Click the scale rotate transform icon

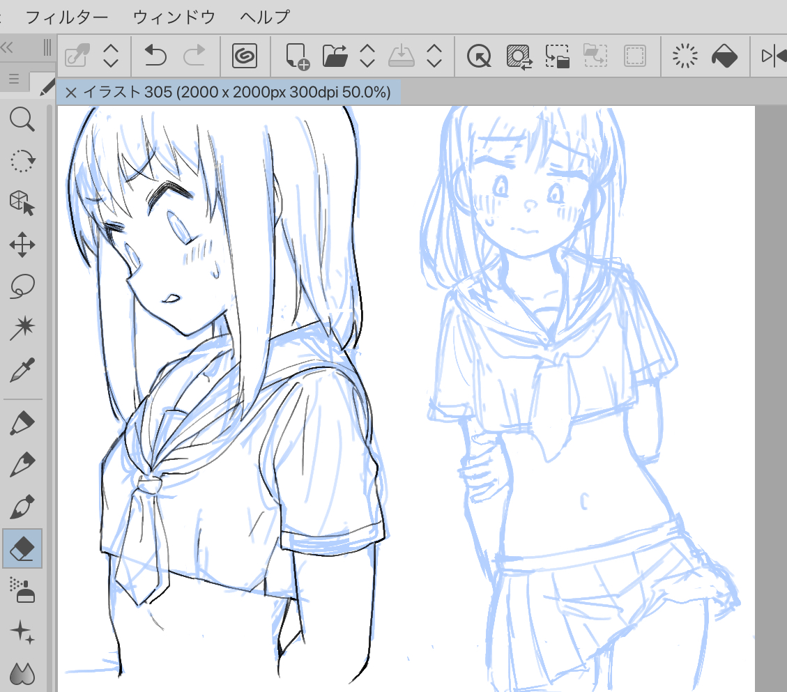(x=557, y=56)
